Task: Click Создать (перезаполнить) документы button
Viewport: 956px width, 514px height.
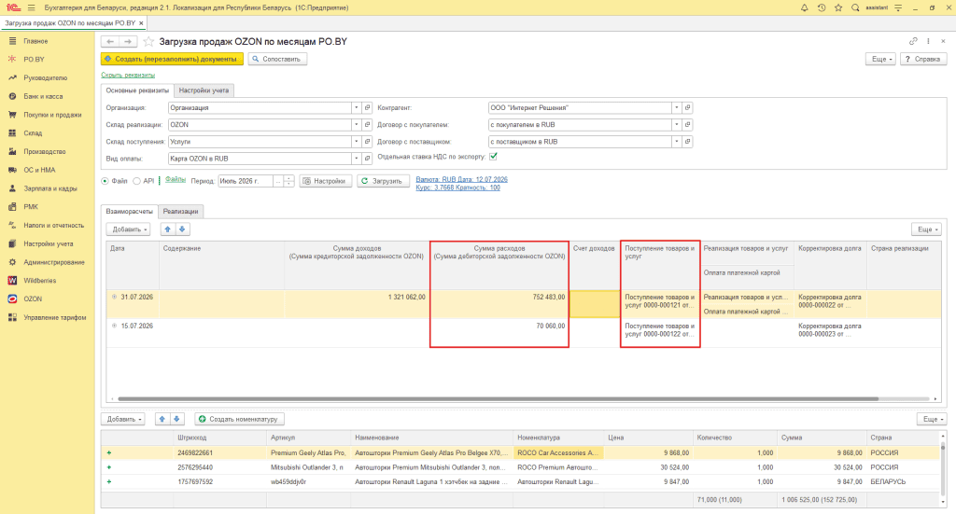Action: coord(172,59)
